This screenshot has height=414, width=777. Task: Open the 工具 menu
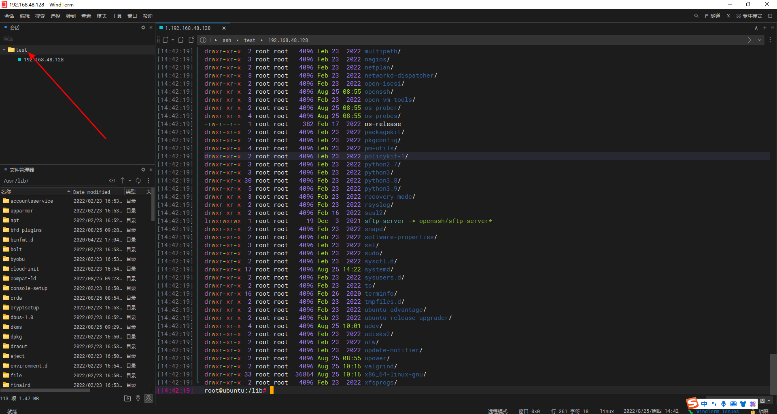(x=117, y=16)
